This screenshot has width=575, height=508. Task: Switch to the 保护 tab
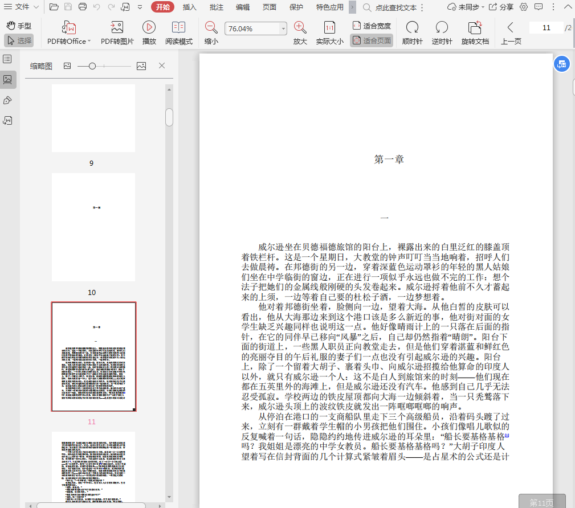[296, 7]
